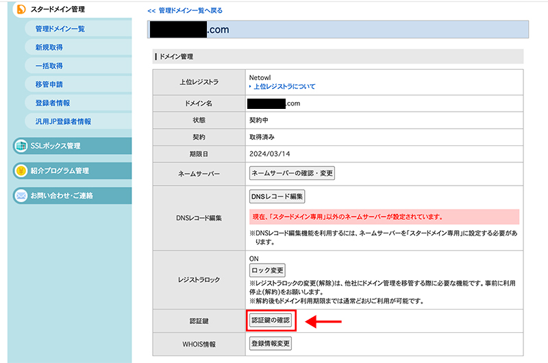Go to 移管申請 in sidebar
This screenshot has height=363, width=548.
(x=49, y=84)
